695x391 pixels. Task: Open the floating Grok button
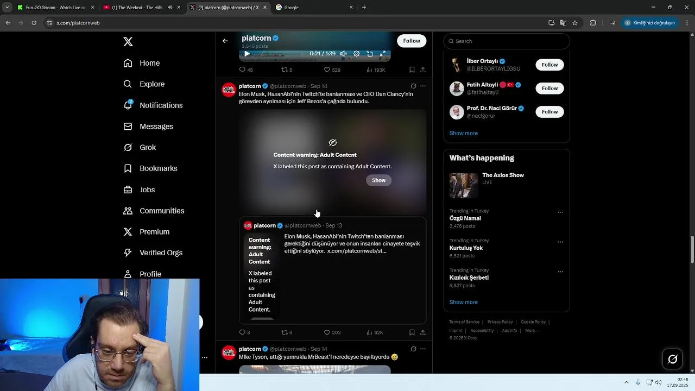(x=672, y=359)
